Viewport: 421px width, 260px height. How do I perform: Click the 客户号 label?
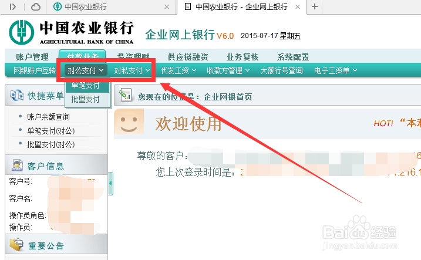point(21,181)
